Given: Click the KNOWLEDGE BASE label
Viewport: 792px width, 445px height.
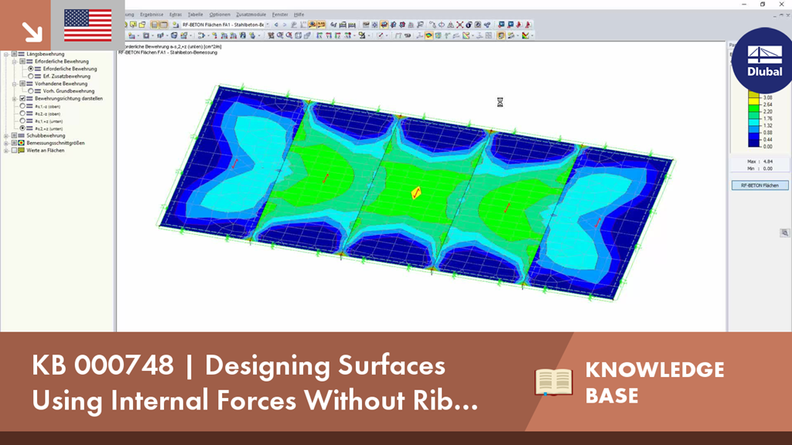Looking at the screenshot, I should pyautogui.click(x=654, y=382).
